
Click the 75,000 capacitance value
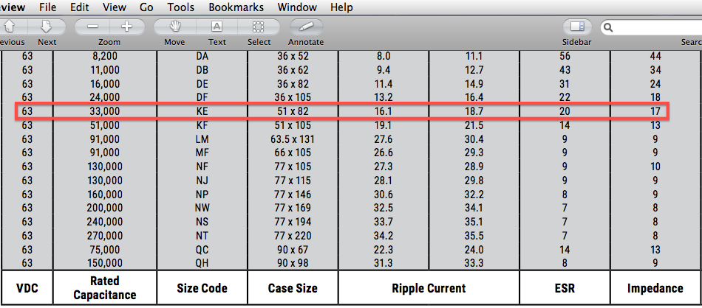(105, 249)
